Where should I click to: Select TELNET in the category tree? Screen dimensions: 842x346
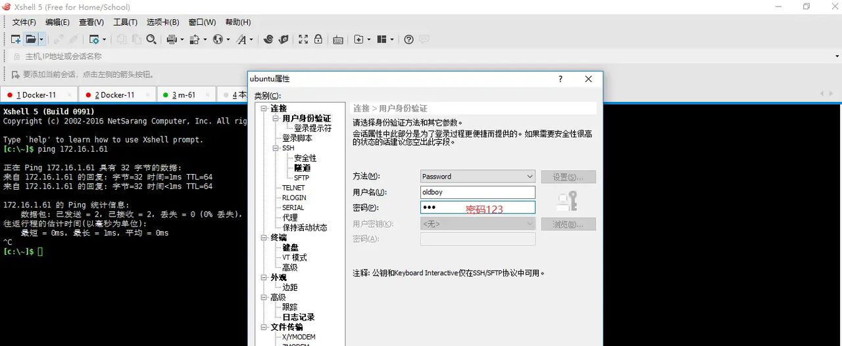click(294, 188)
